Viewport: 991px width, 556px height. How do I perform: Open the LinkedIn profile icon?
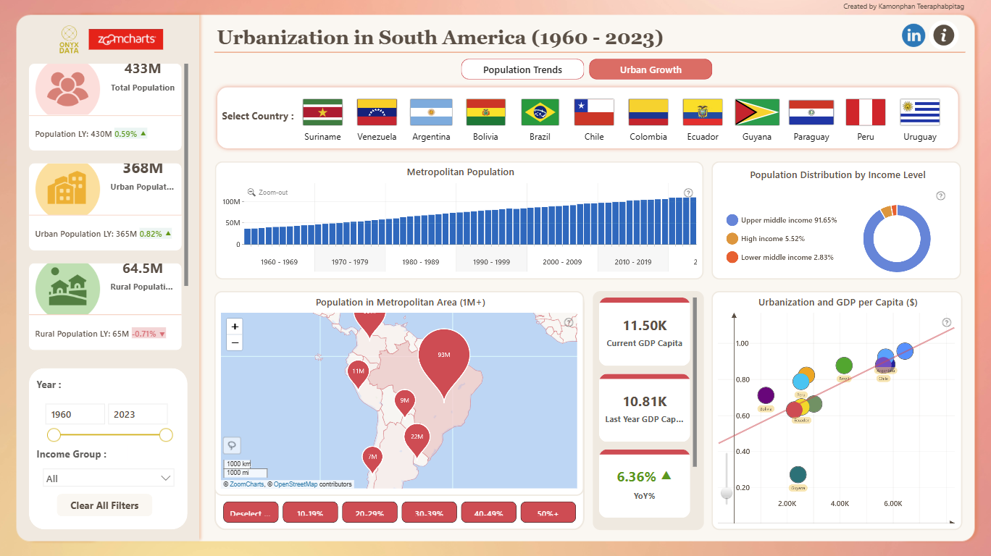[913, 35]
